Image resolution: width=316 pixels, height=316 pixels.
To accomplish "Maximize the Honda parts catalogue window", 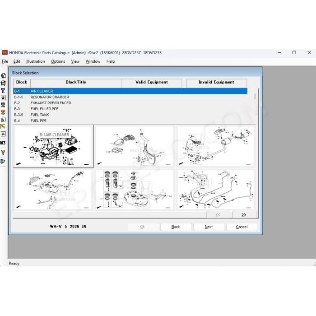I will (x=294, y=53).
